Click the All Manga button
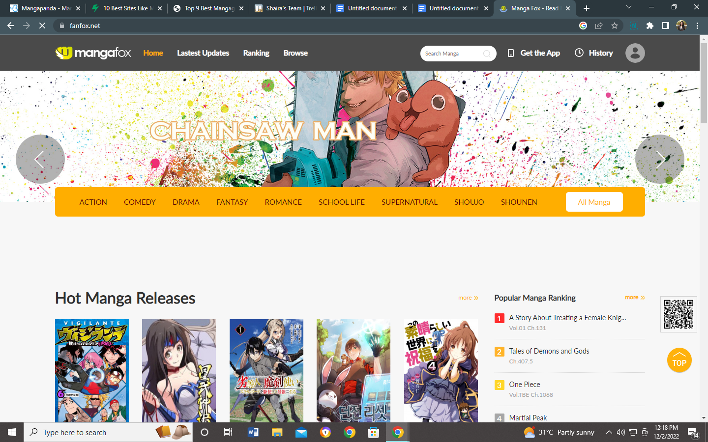708x442 pixels. 594,202
